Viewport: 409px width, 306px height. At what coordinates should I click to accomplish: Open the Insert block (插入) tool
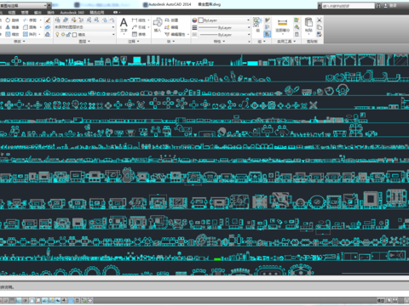pos(158,25)
